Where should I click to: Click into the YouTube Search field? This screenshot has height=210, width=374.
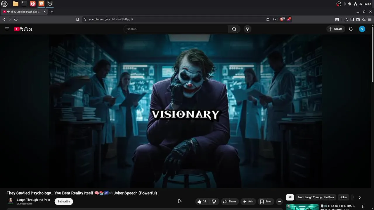(176, 29)
